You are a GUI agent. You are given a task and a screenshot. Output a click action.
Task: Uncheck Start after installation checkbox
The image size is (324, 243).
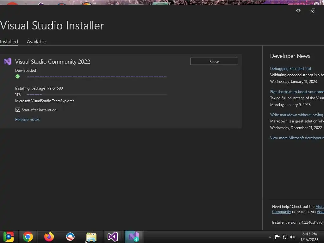pyautogui.click(x=18, y=110)
